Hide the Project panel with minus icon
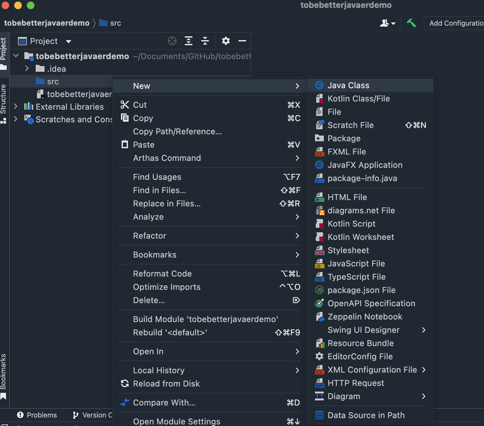Viewport: 484px width, 426px height. 242,41
